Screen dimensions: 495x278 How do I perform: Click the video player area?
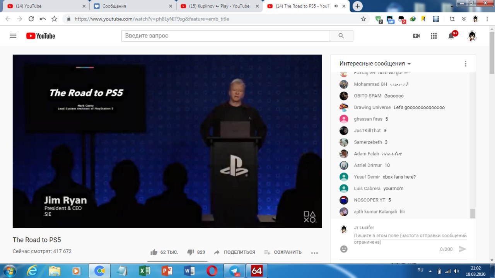[167, 141]
